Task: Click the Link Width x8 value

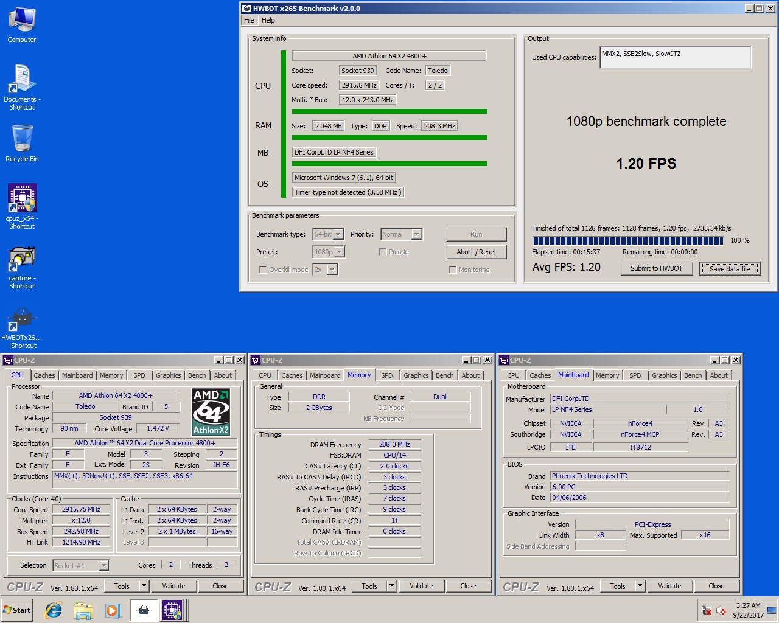Action: (x=601, y=535)
